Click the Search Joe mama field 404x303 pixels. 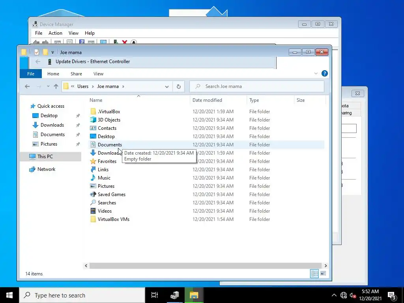point(256,86)
